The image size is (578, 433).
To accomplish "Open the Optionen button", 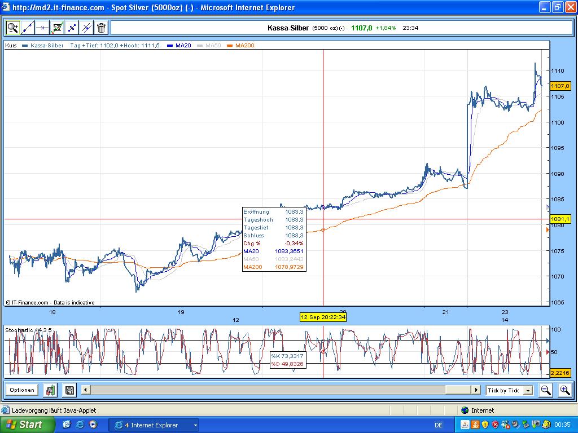I will (22, 390).
